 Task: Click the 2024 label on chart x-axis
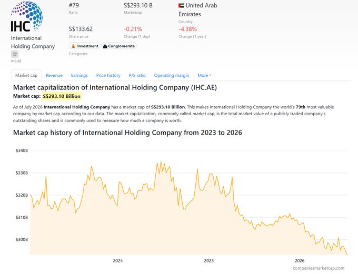[x=118, y=260]
